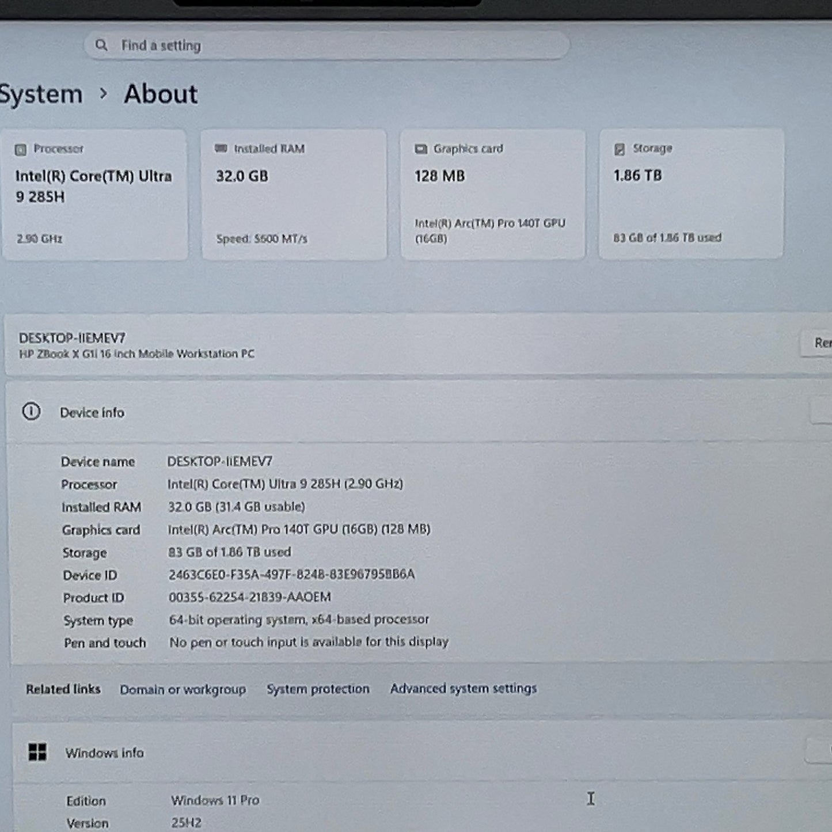Open System protection link
This screenshot has height=832, width=832.
pos(318,689)
